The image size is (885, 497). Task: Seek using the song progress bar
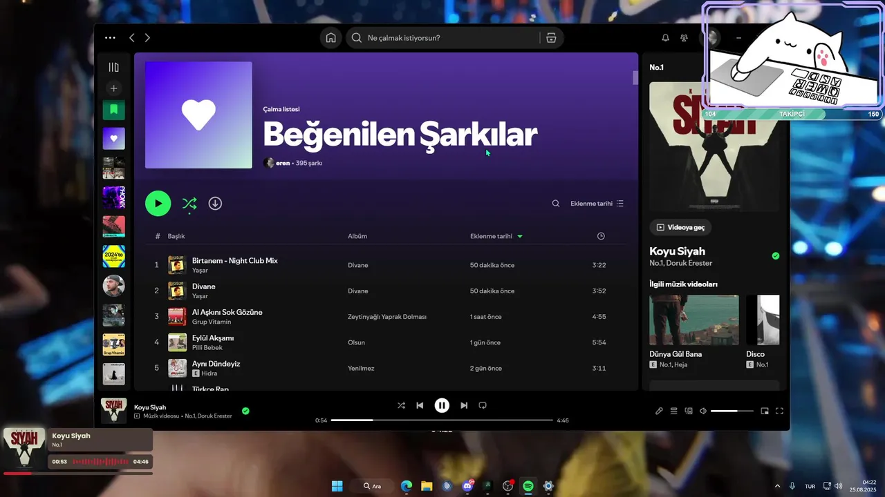pyautogui.click(x=442, y=420)
